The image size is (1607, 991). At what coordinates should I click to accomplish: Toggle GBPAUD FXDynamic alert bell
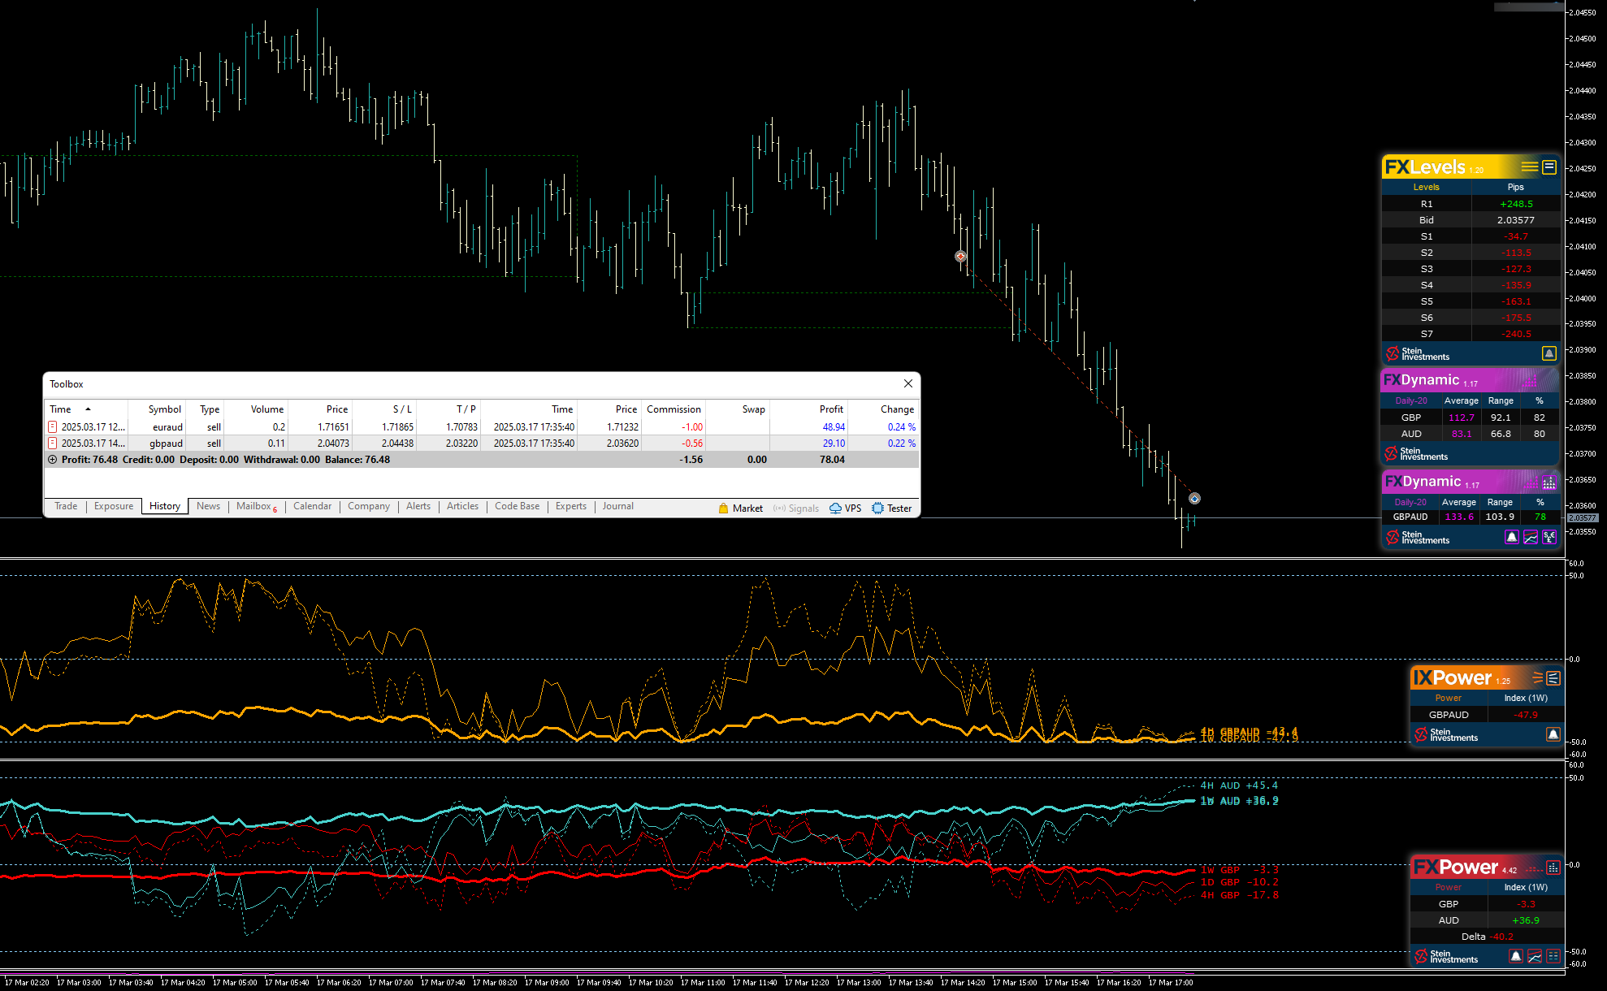(1512, 537)
